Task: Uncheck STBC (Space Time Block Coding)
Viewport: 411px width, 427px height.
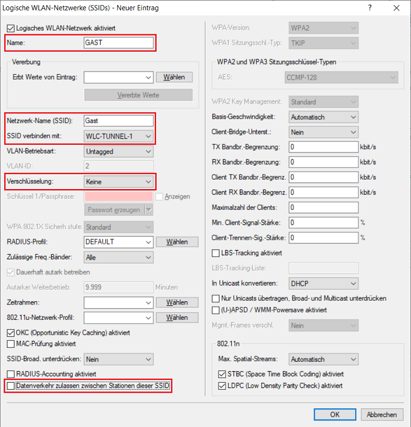Action: point(222,374)
